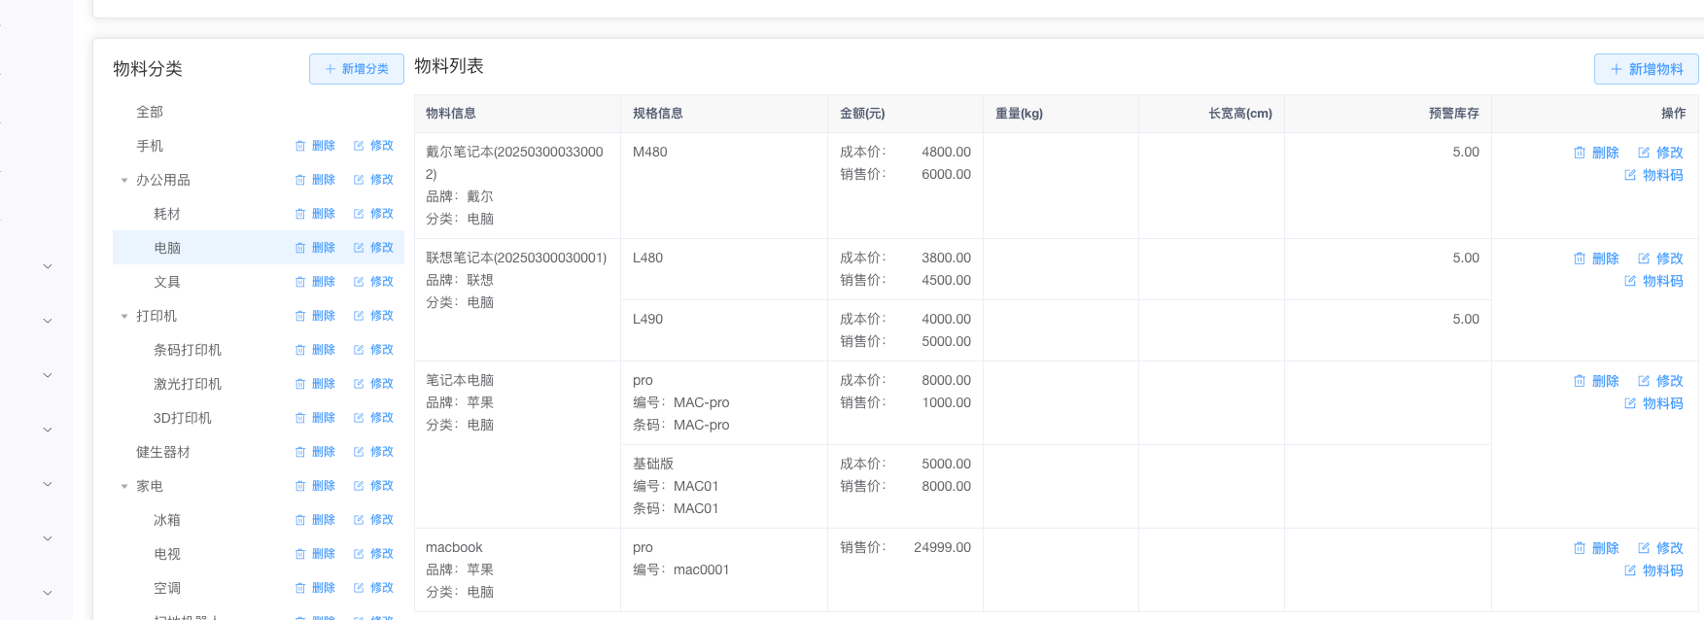Edit the 手机 category
Viewport: 1704px width, 620px height.
click(373, 146)
